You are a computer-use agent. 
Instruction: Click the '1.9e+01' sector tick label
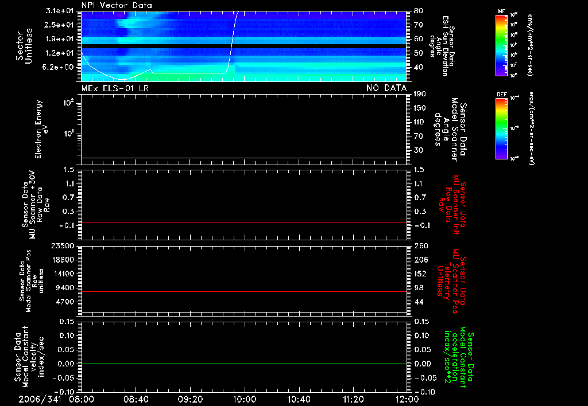pyautogui.click(x=60, y=39)
